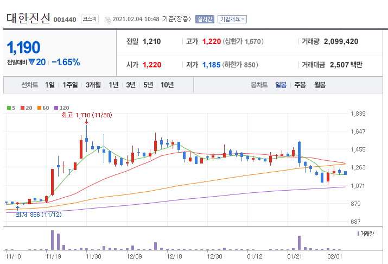Click the 시가 value 1,220
Viewport: 388px width, 264px height.
[152, 65]
